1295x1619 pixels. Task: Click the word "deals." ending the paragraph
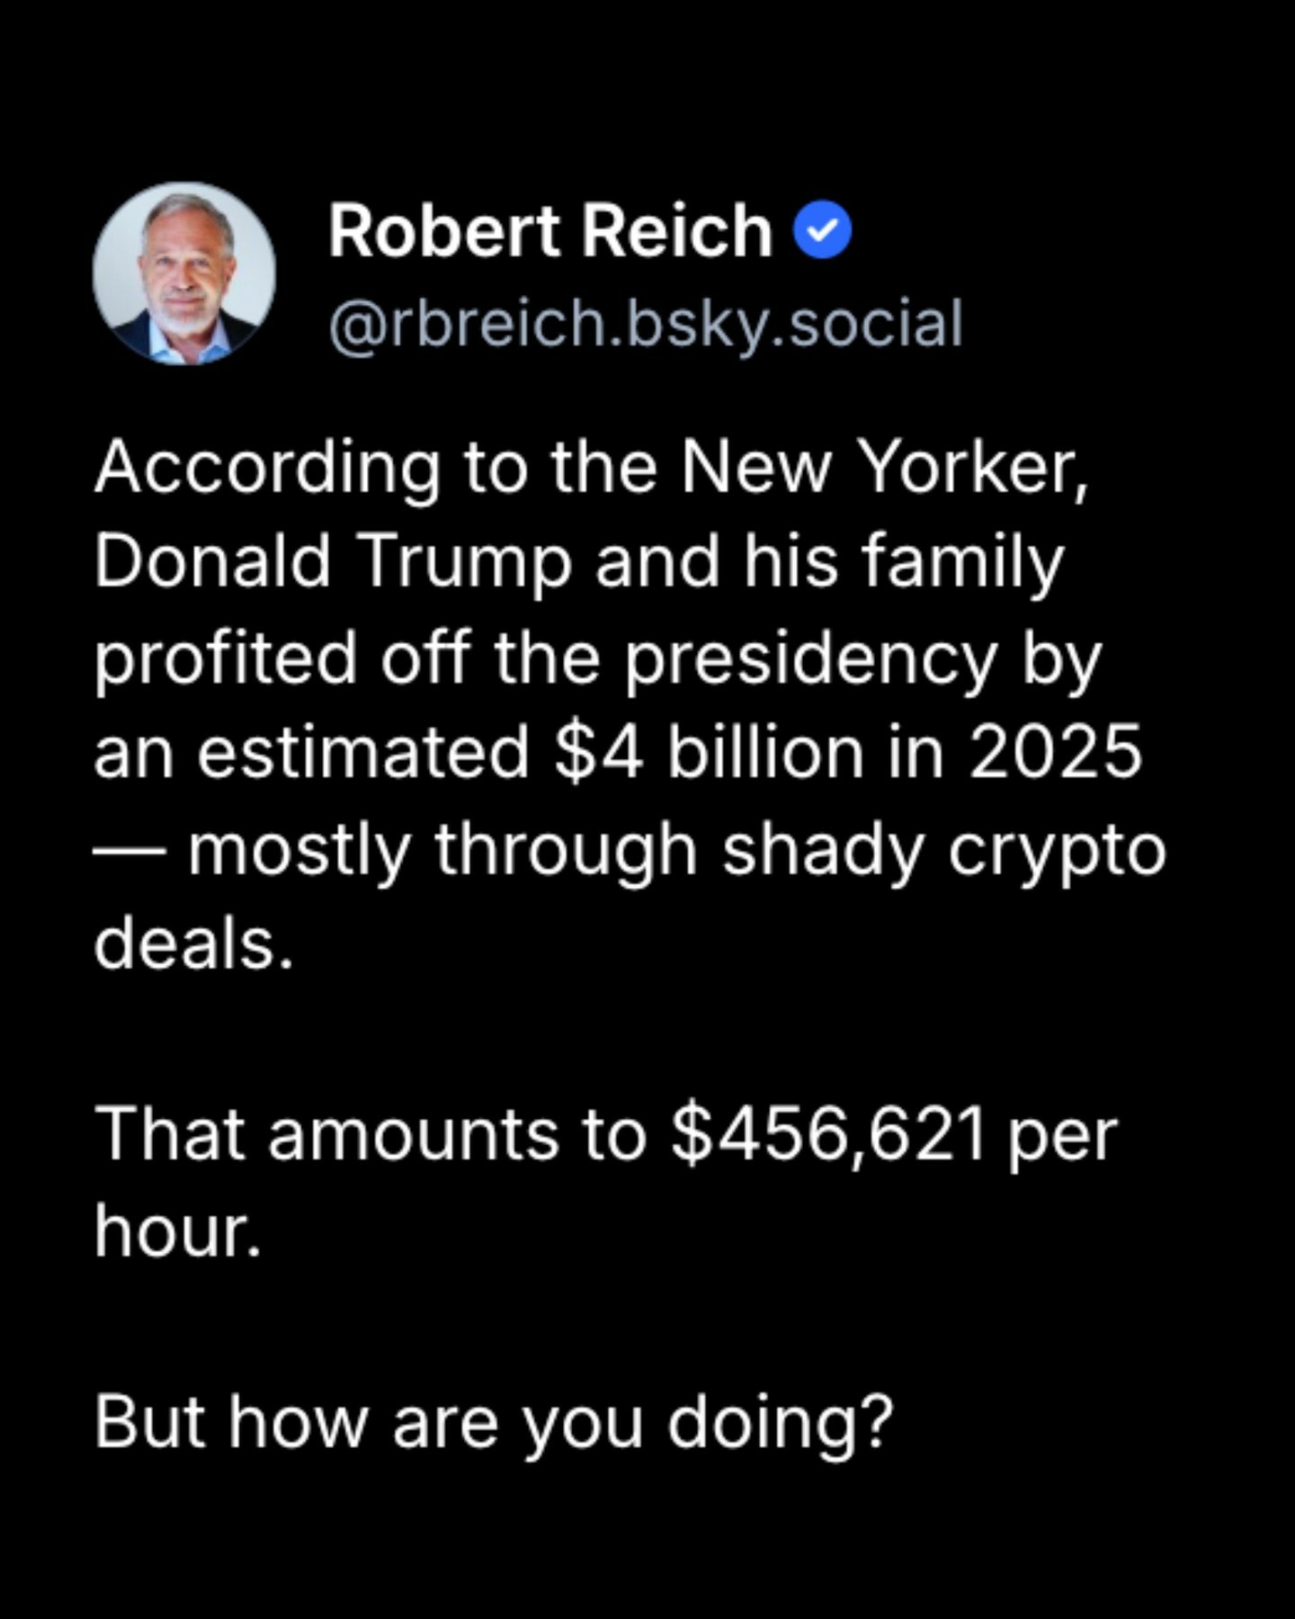tap(193, 944)
